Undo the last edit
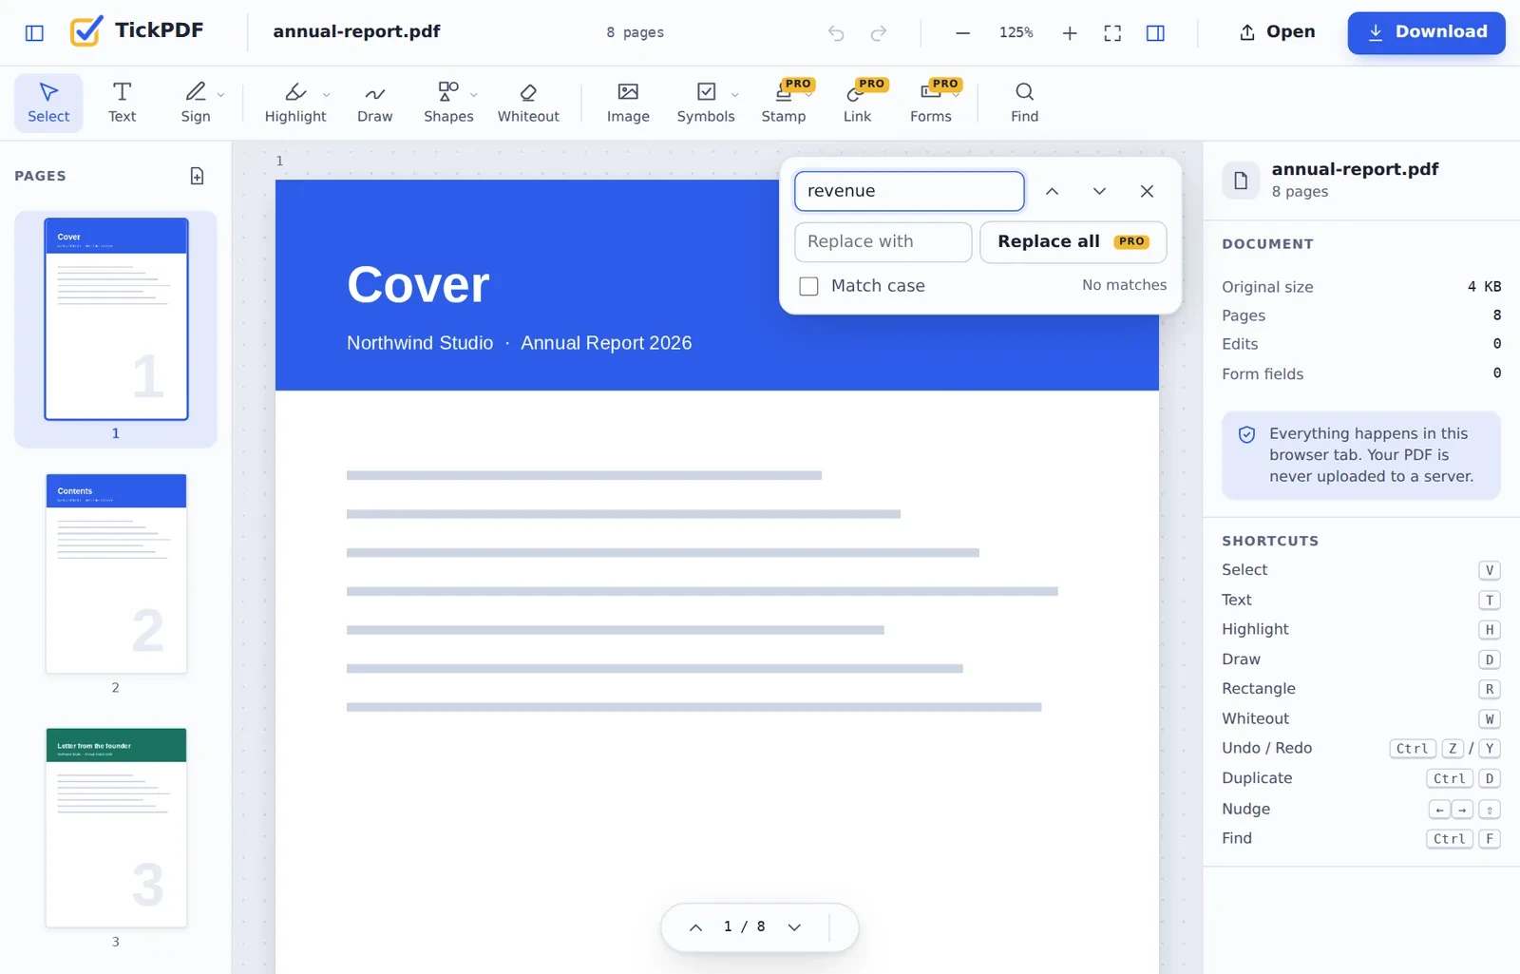 [836, 33]
